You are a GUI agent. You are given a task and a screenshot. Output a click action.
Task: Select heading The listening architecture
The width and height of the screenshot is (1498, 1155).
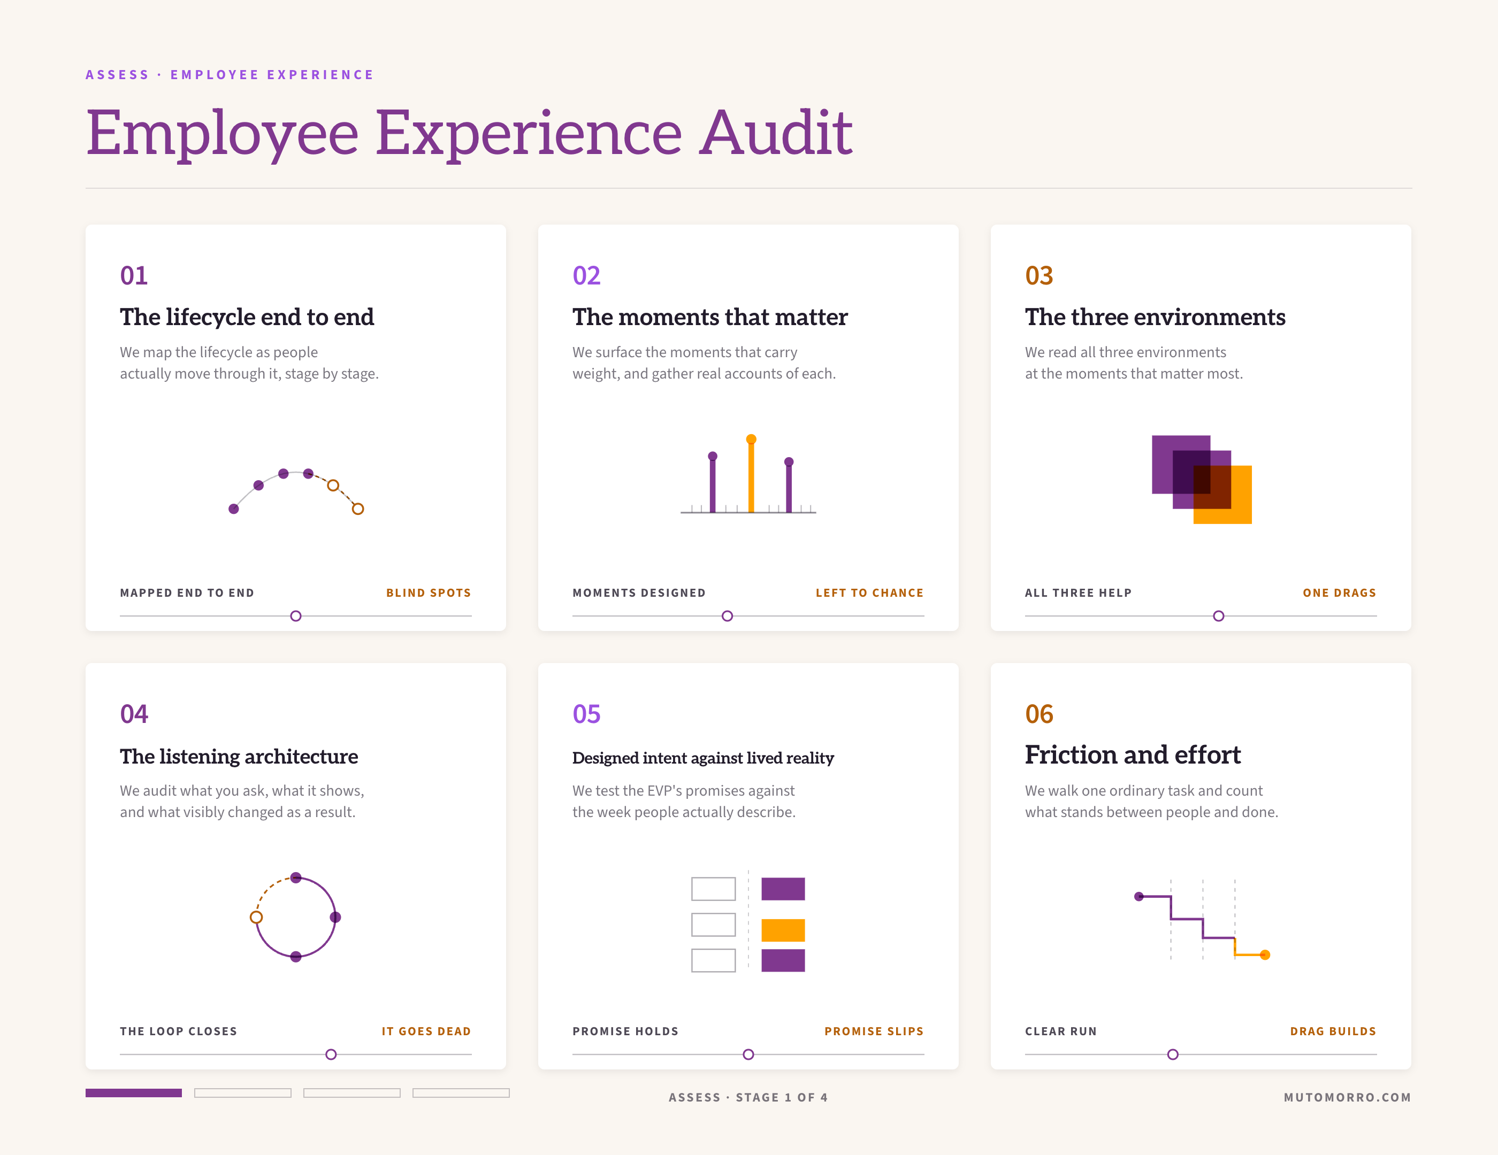tap(239, 756)
